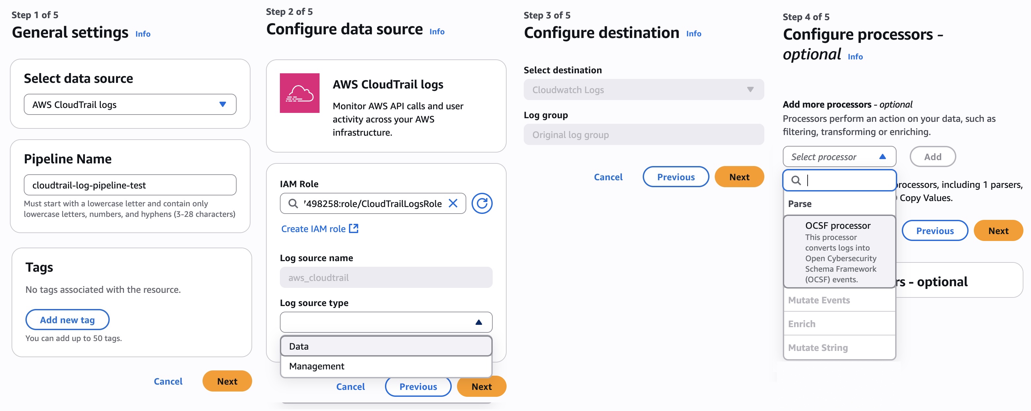Choose Data from log source type list
Viewport: 1031px width, 411px height.
pos(386,346)
